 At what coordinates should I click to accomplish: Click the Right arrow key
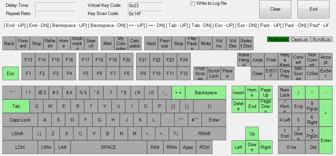pyautogui.click(x=266, y=147)
